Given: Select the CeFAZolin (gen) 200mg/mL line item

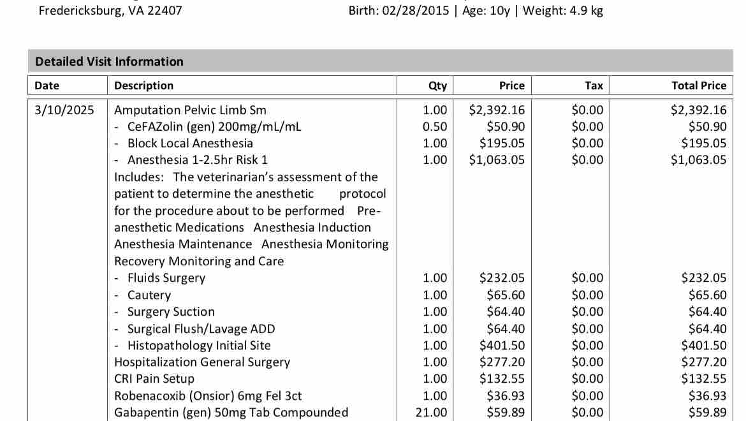Looking at the screenshot, I should coord(214,126).
